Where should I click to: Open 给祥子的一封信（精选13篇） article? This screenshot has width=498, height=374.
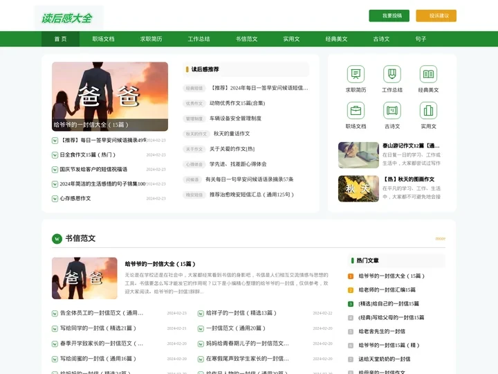coord(241,313)
